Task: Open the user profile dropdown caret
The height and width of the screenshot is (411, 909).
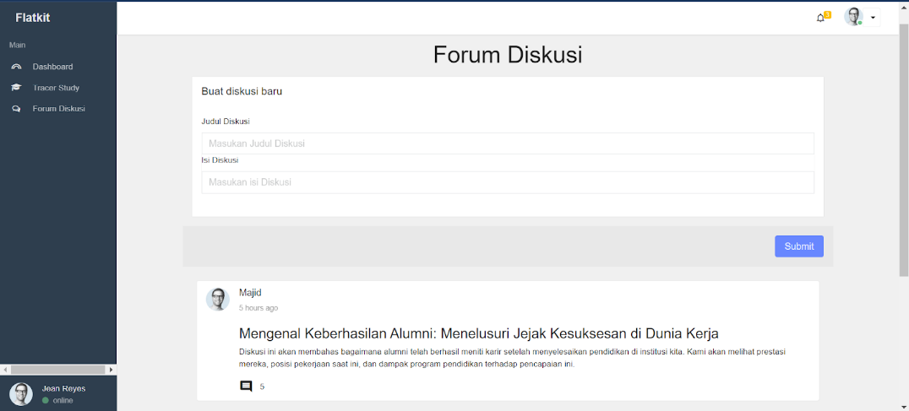Action: [873, 18]
